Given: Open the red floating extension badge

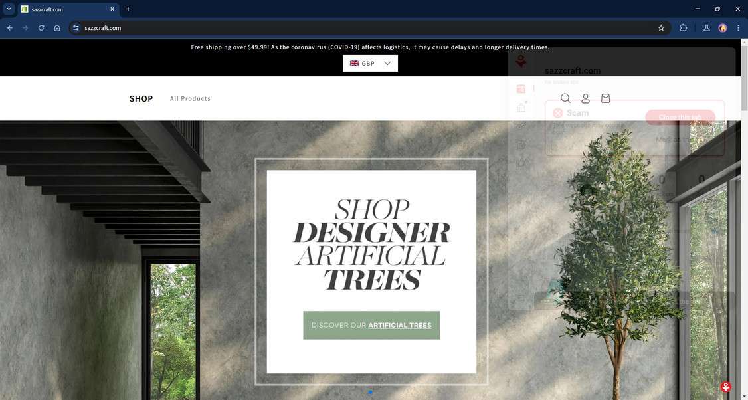Looking at the screenshot, I should coord(725,387).
